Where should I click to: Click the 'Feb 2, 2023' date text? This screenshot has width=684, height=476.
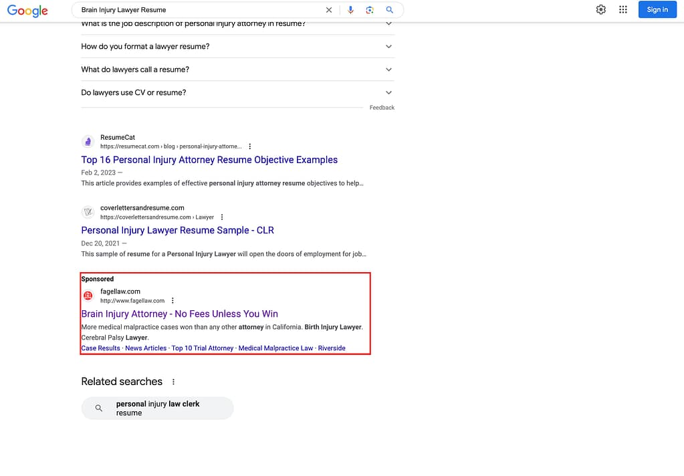point(98,172)
